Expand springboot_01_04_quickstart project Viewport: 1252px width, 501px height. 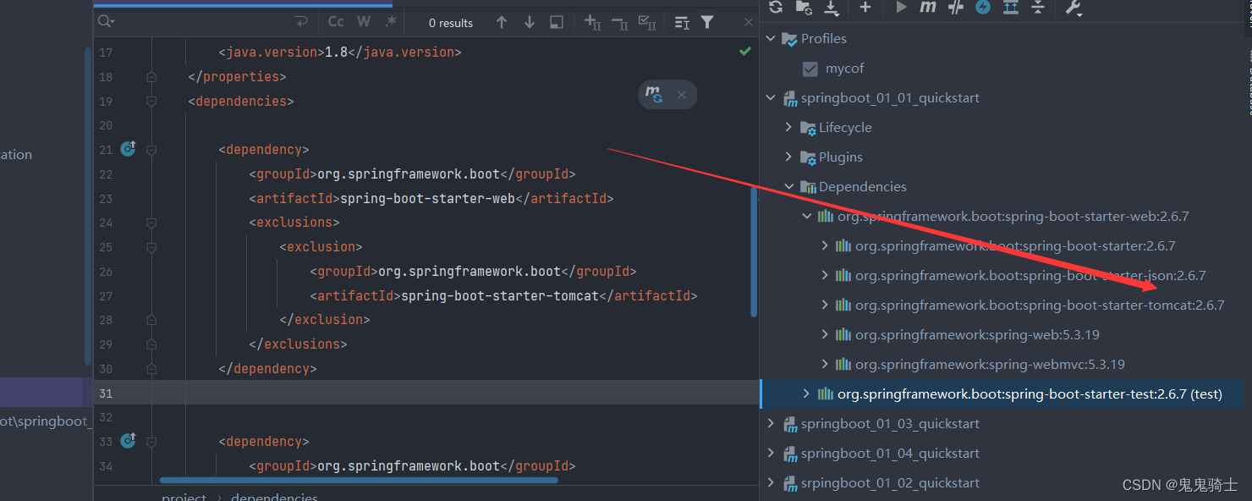(771, 453)
